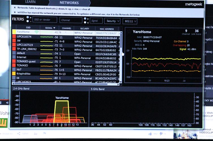The height and width of the screenshot is (141, 213).
Task: Select the TOMASO-guest network row
Action: [66, 62]
